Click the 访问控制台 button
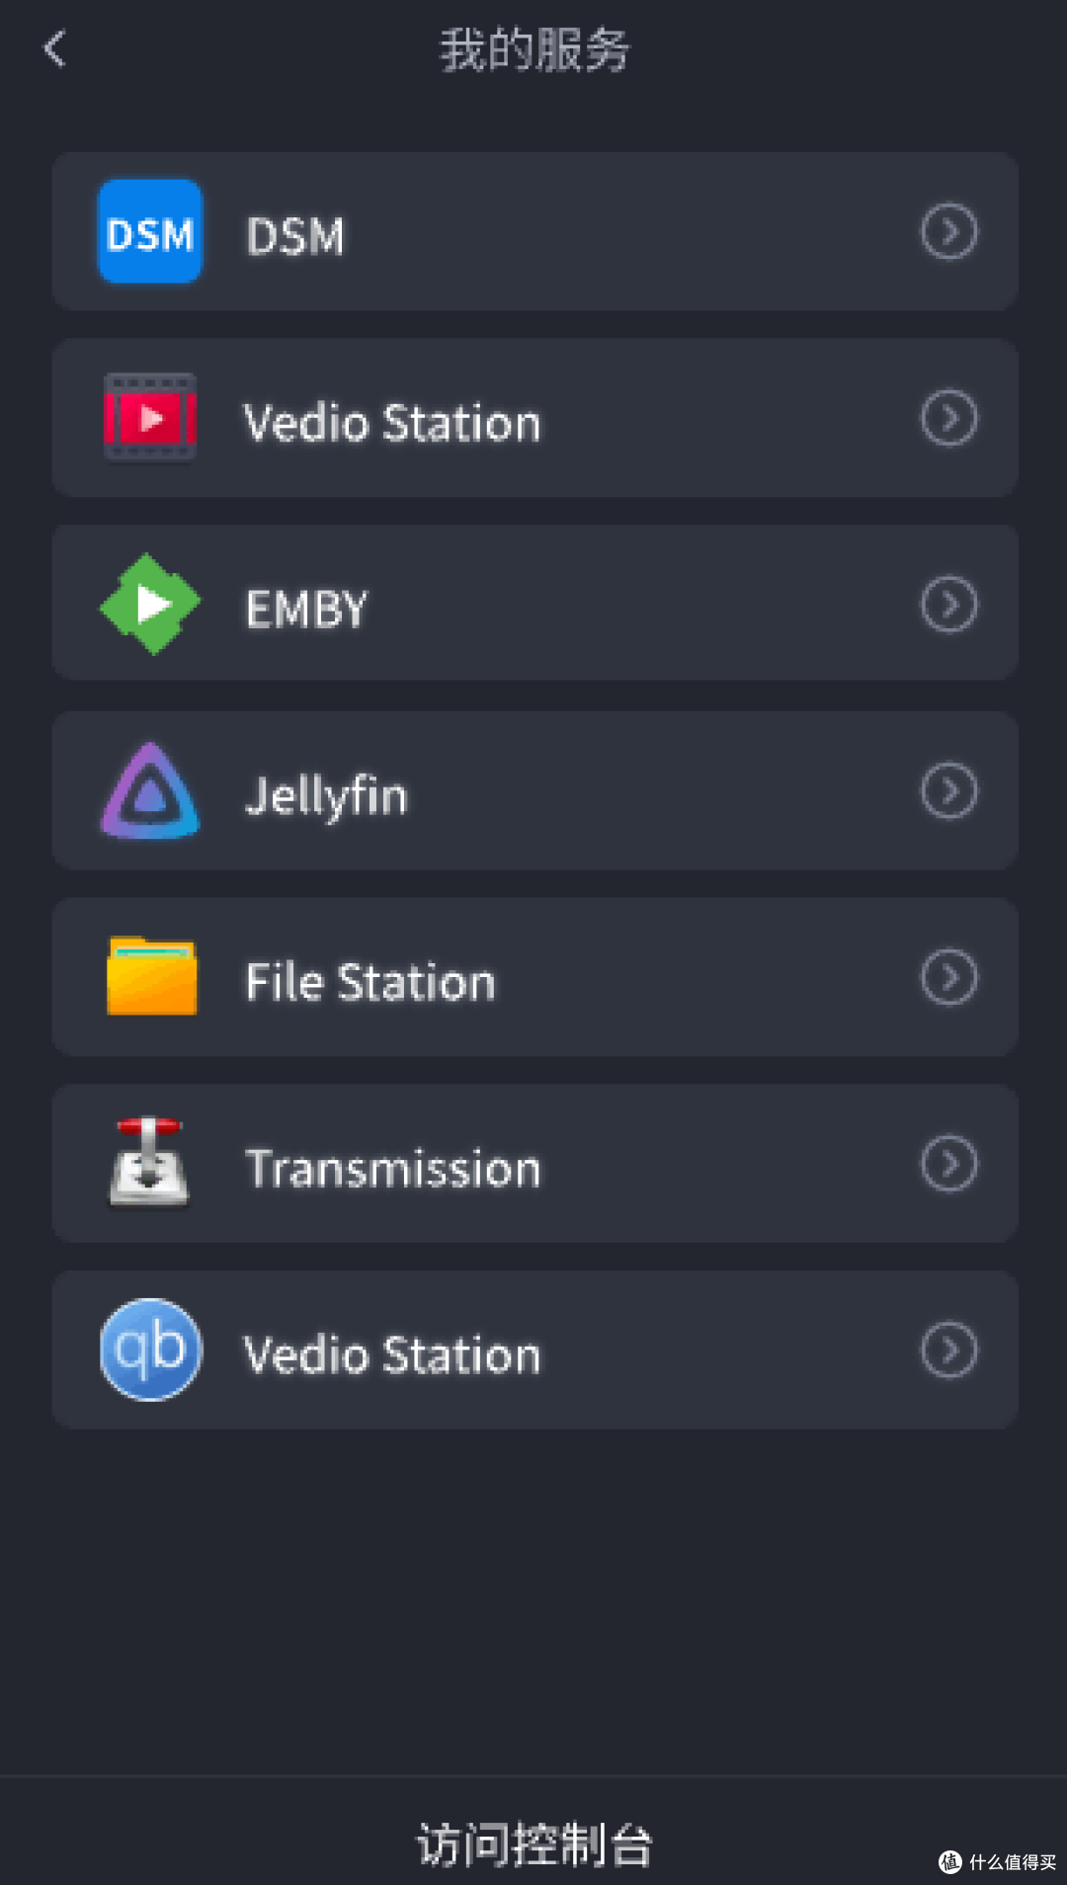Screen dimensions: 1067x1885 click(x=534, y=1844)
